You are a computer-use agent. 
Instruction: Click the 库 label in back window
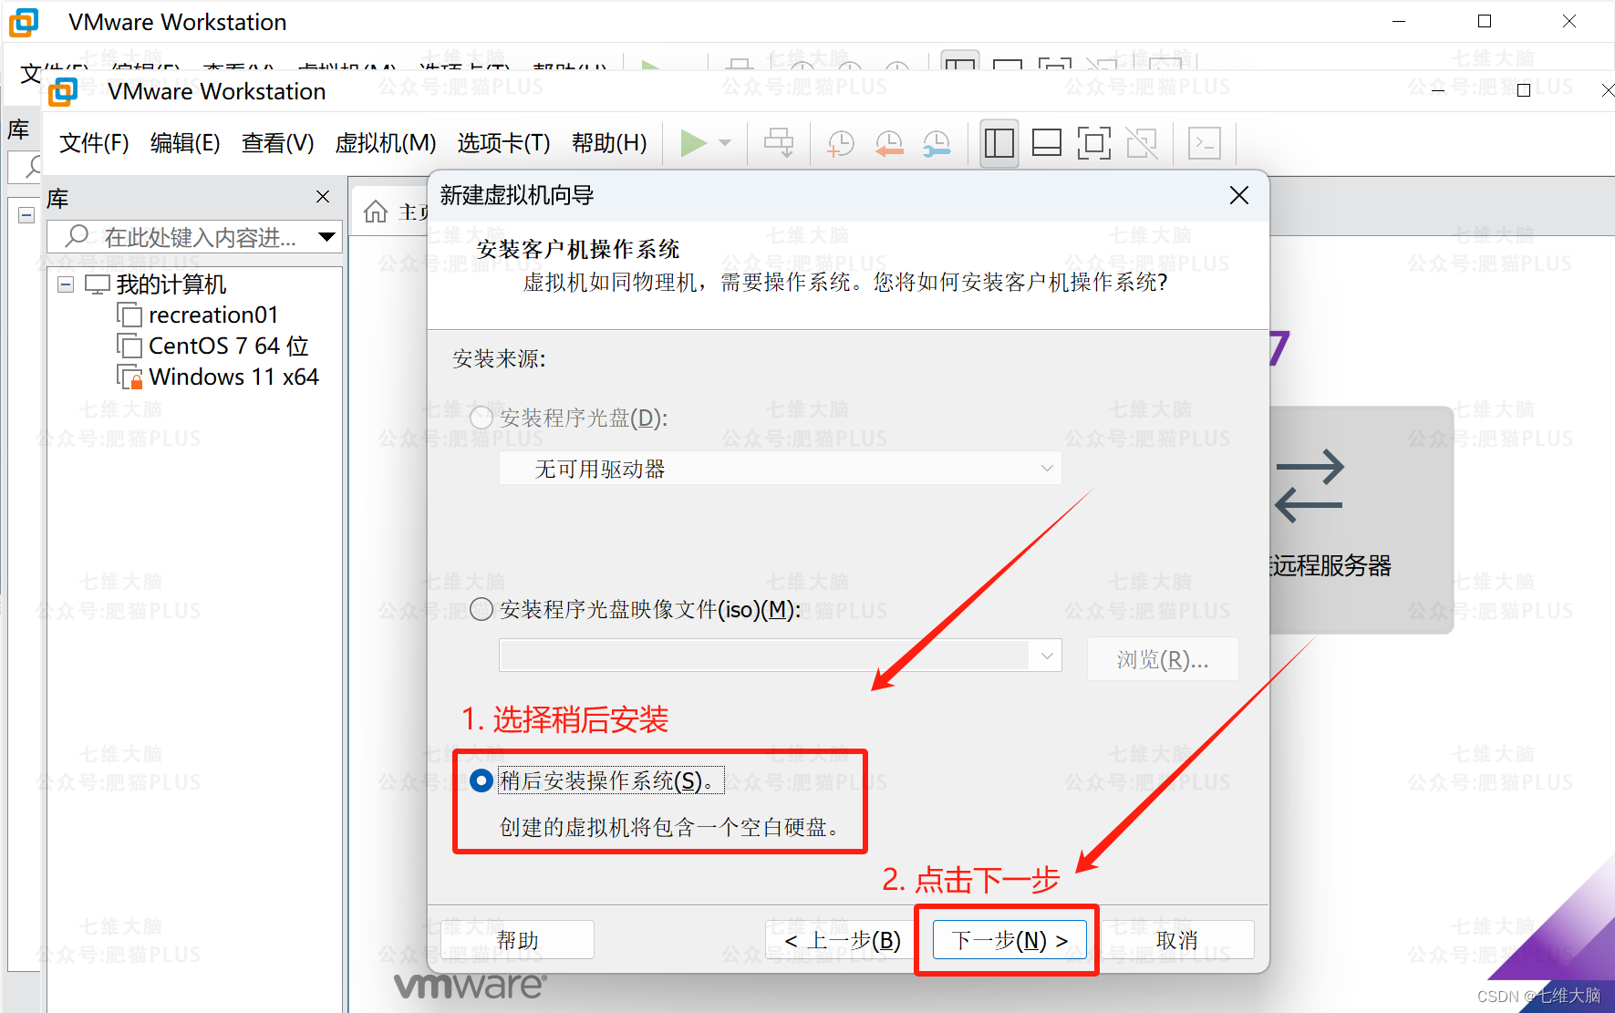pos(18,129)
